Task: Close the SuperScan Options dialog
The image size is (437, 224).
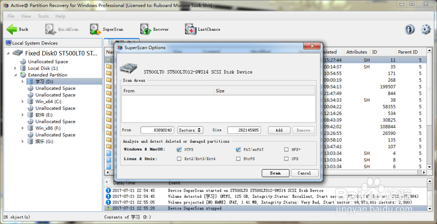Action: click(312, 46)
